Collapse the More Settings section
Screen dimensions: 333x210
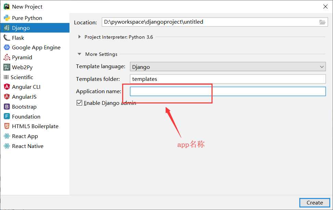coord(79,54)
